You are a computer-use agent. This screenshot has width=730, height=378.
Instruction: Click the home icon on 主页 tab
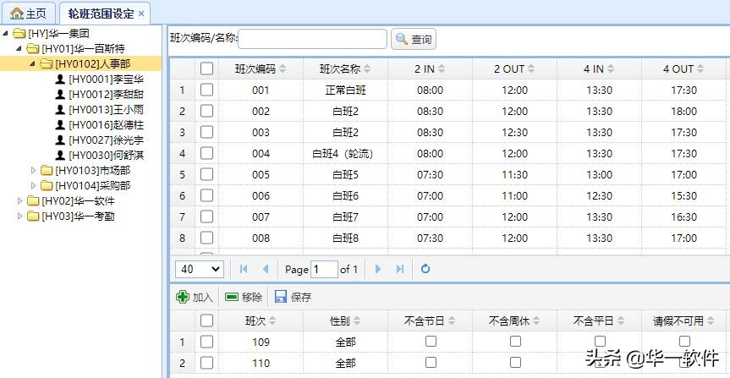(16, 14)
